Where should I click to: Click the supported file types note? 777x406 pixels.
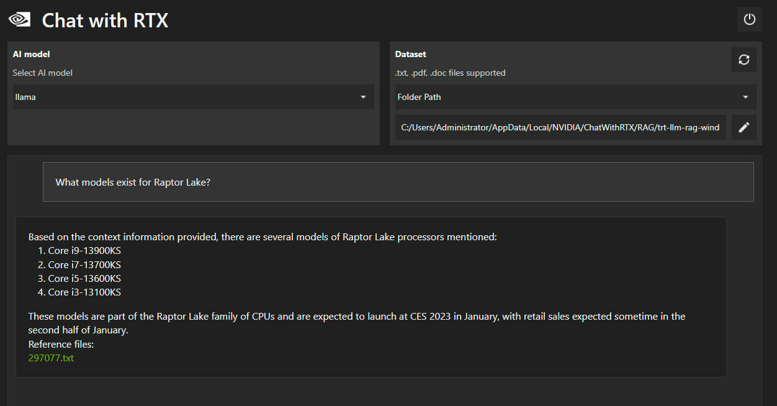pyautogui.click(x=450, y=73)
